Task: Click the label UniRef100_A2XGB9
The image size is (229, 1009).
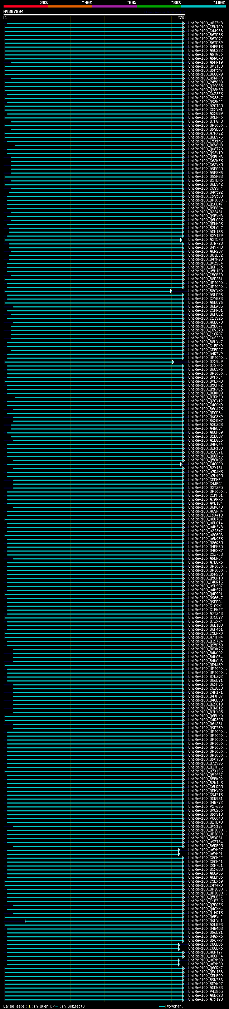Action: pyautogui.click(x=205, y=113)
